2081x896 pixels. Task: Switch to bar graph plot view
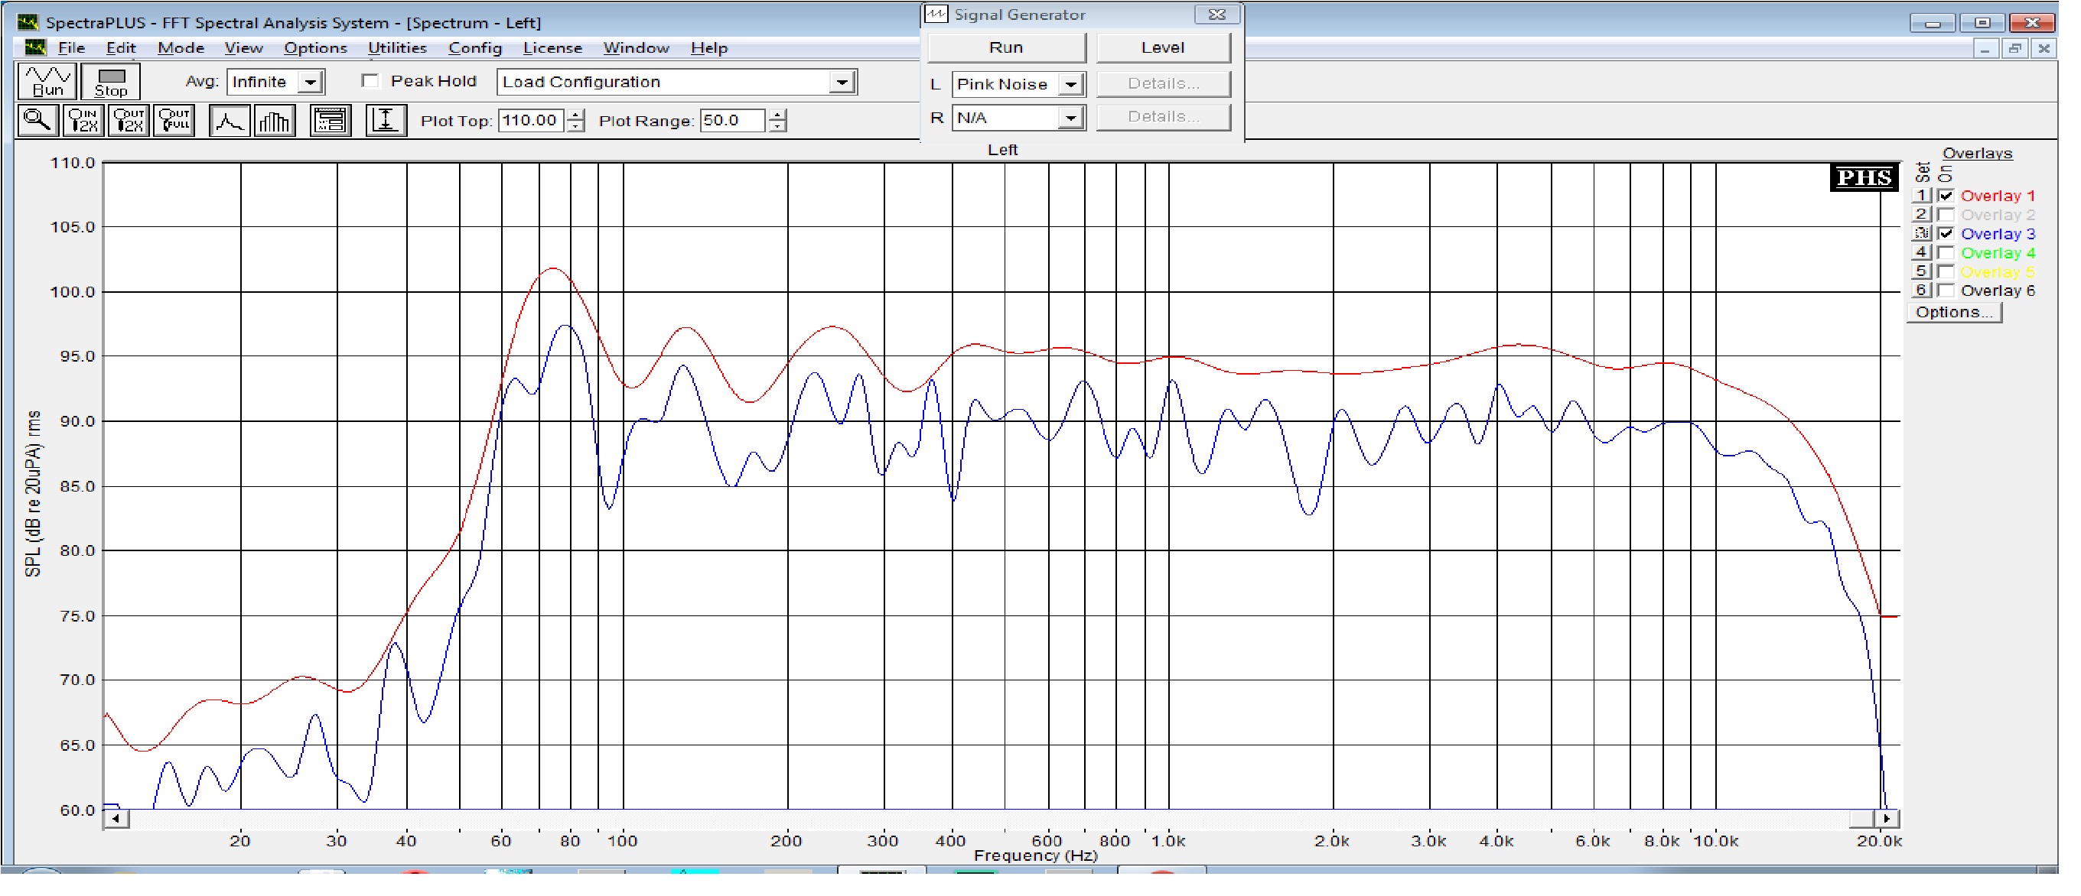(x=275, y=121)
